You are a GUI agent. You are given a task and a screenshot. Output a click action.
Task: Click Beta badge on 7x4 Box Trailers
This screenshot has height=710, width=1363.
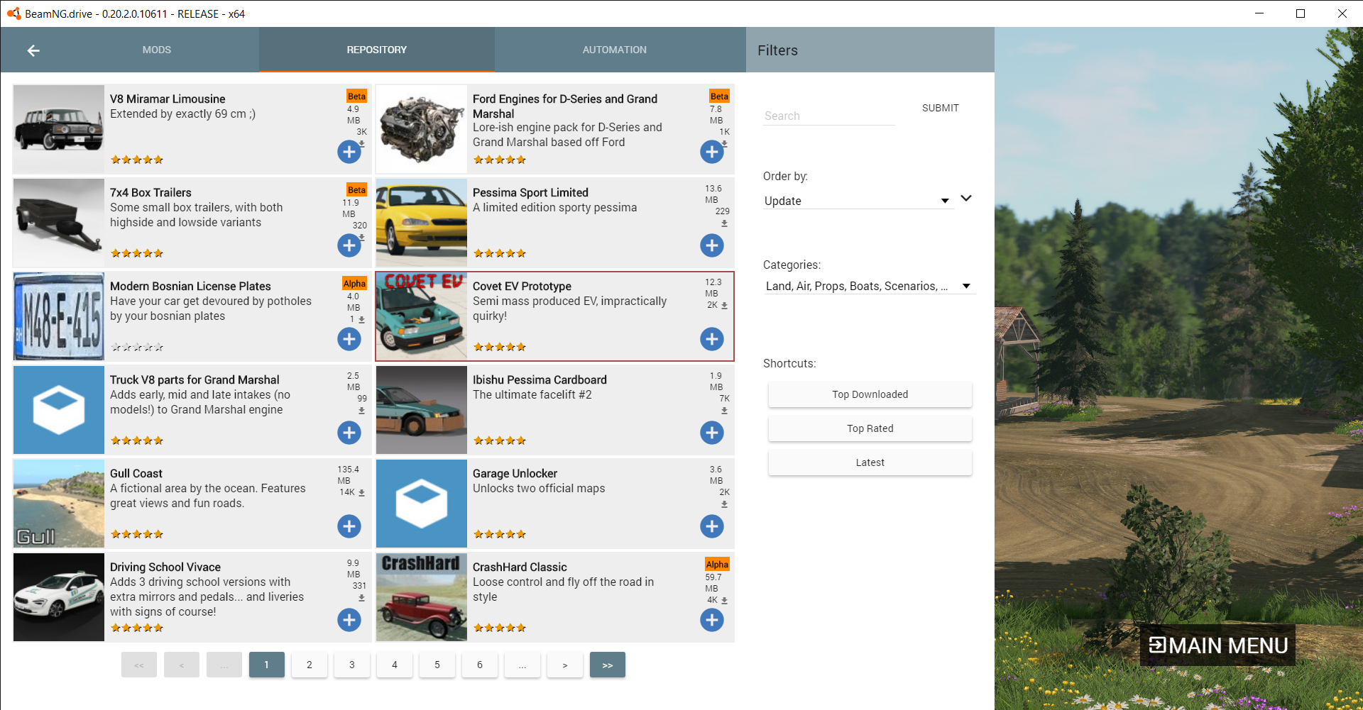point(356,189)
